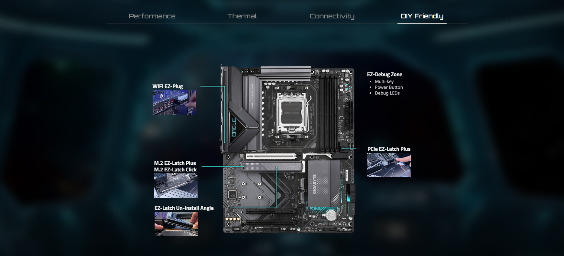Click the EAGLE logo on the I/O shroud
Screen dimensions: 564x256
click(233, 128)
